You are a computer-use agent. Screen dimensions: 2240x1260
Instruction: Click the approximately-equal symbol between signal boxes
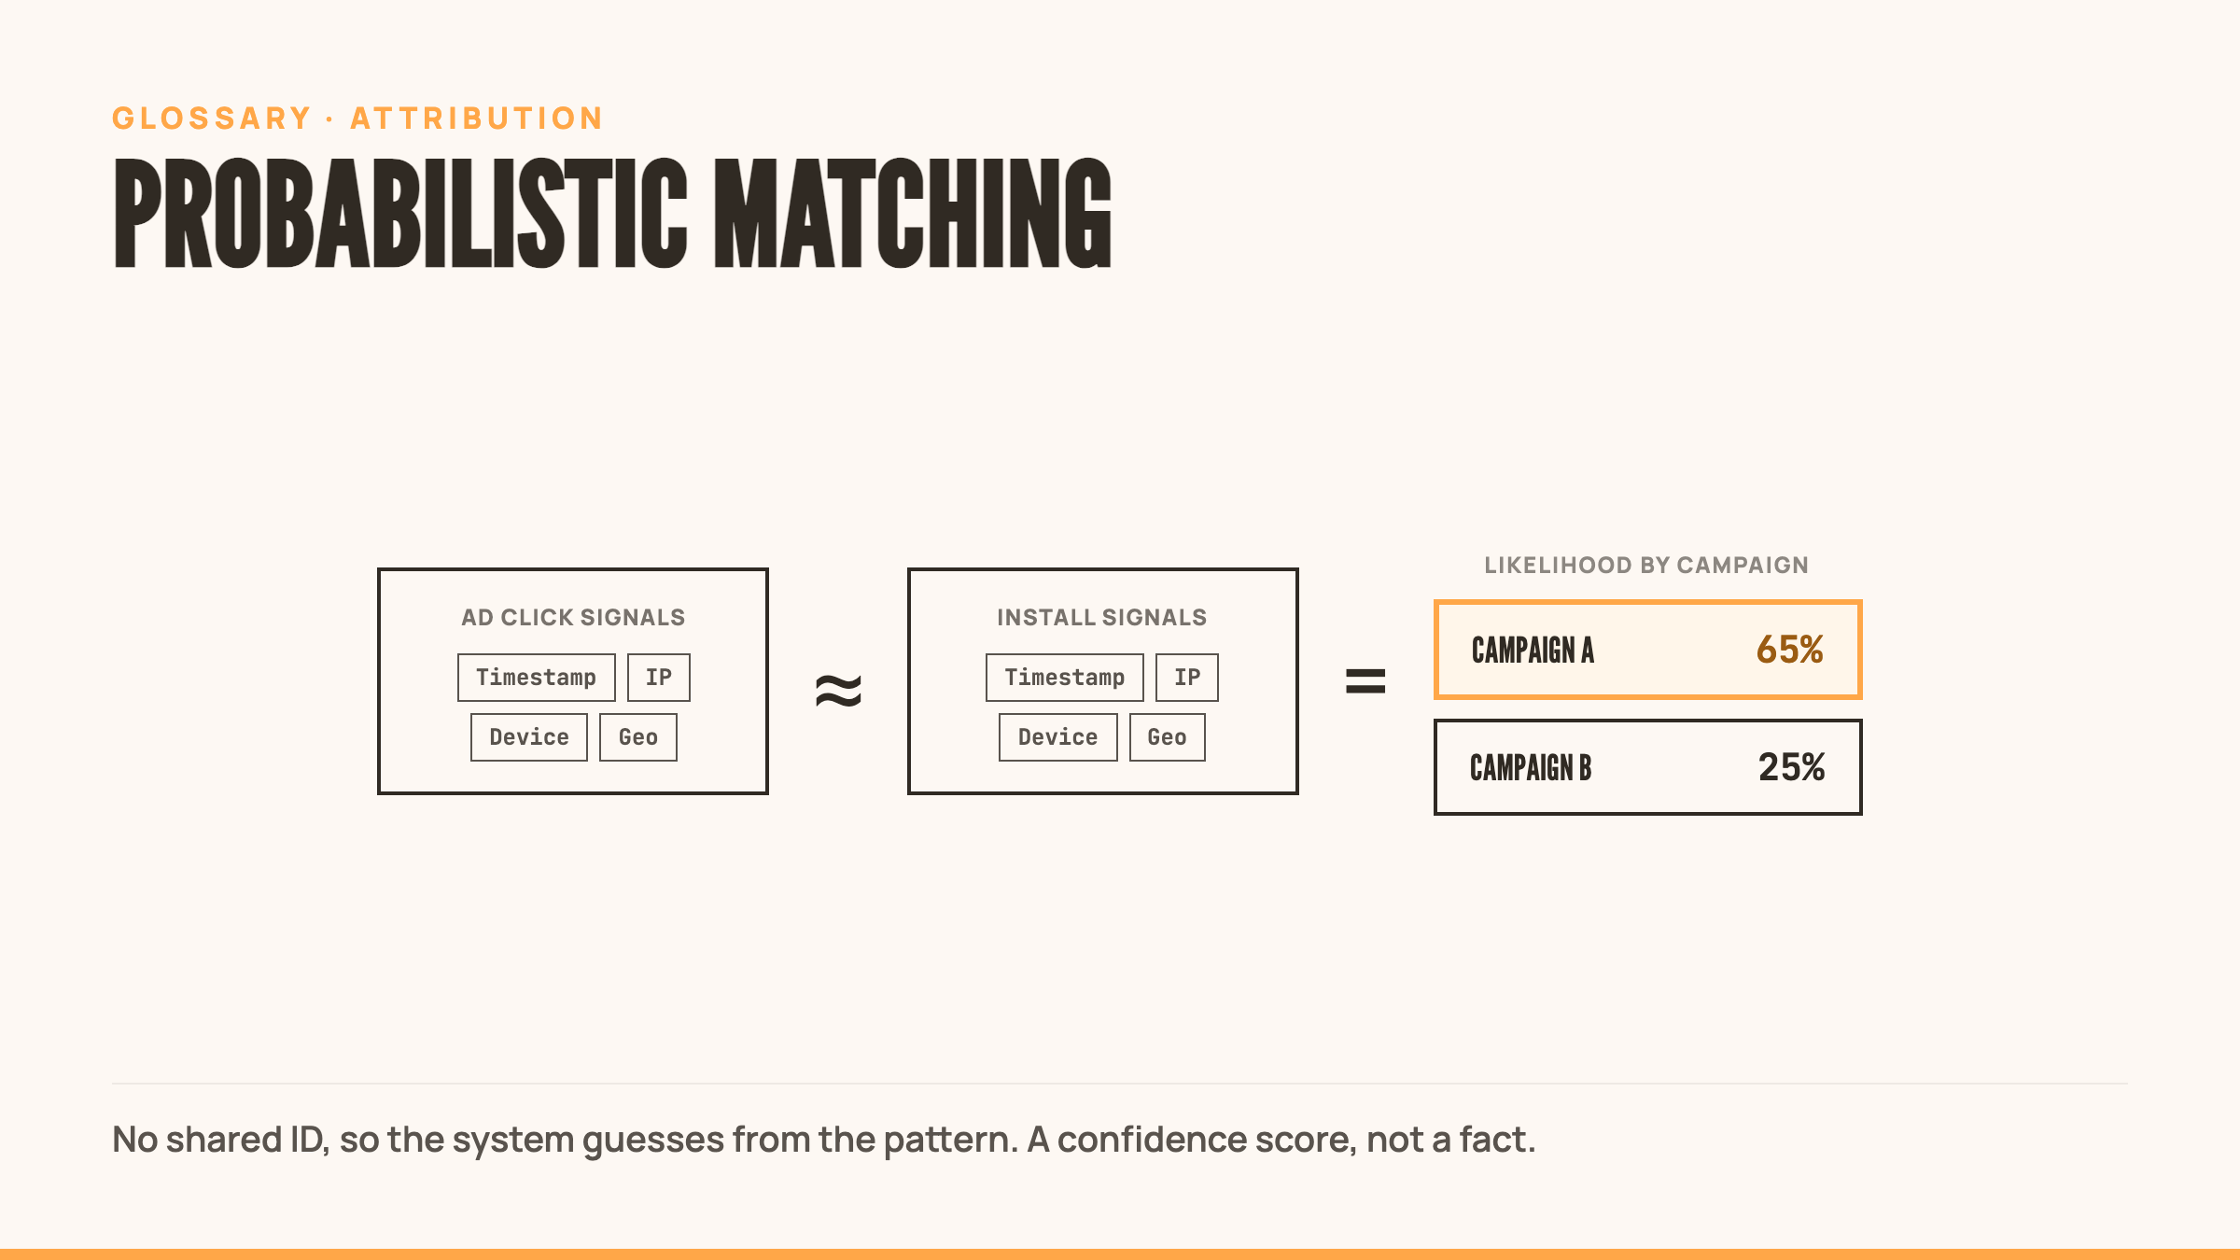pos(838,691)
